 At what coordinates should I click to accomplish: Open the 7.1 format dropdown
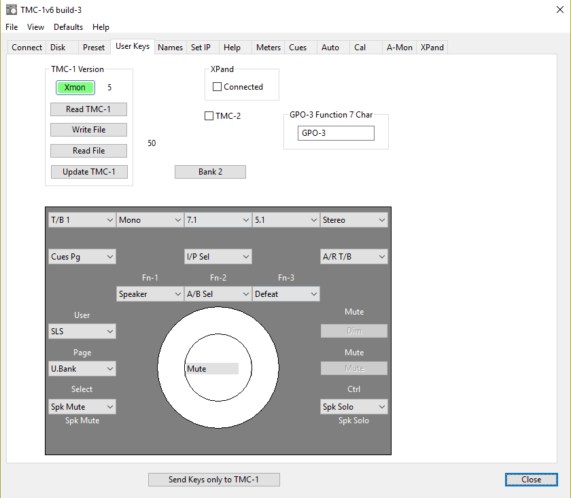[x=218, y=219]
